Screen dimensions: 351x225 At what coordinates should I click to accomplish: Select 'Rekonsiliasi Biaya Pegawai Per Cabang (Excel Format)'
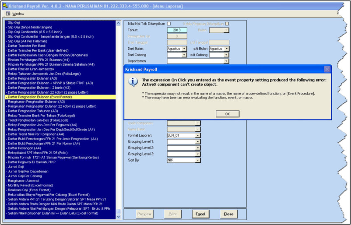pos(60,195)
